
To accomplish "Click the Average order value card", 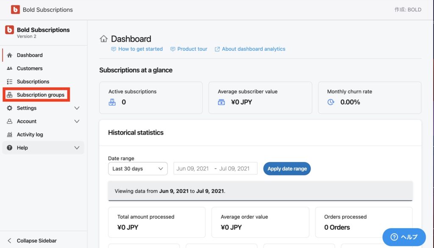I will coord(260,222).
